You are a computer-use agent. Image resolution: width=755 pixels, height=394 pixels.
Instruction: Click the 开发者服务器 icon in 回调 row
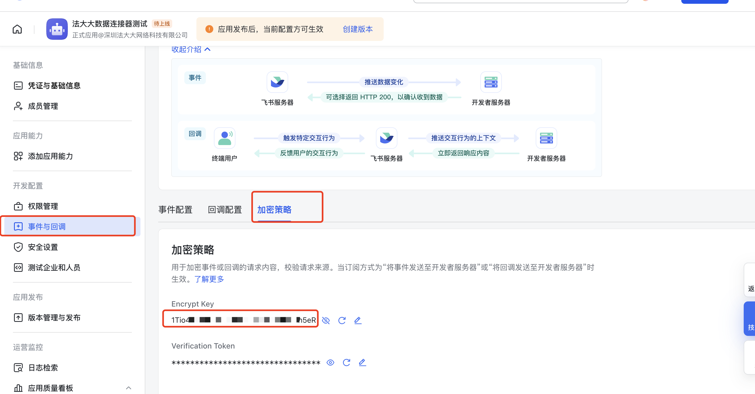click(546, 138)
